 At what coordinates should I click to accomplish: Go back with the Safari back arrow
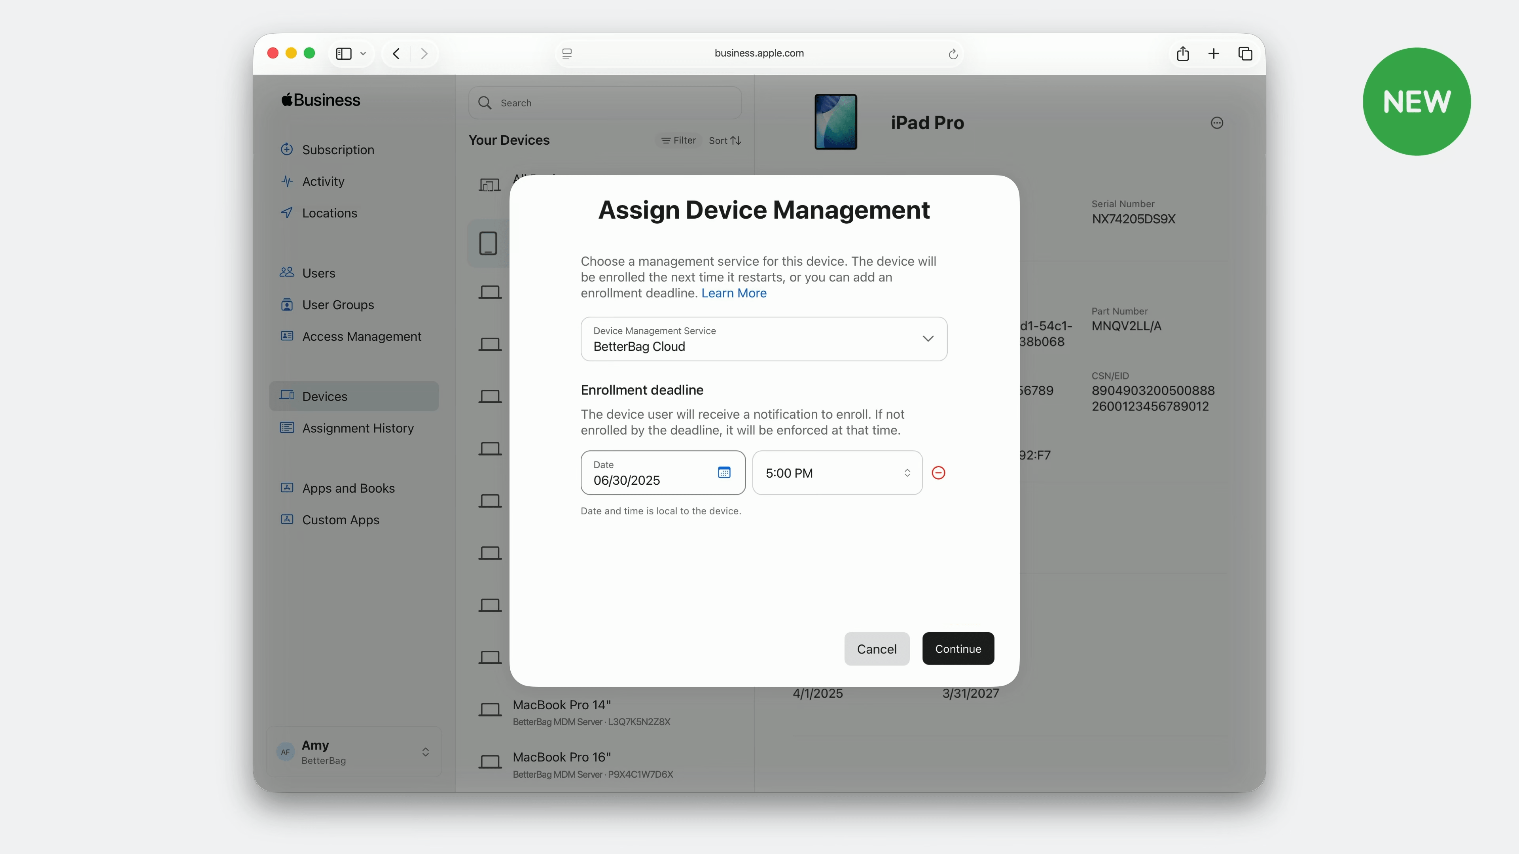[396, 54]
